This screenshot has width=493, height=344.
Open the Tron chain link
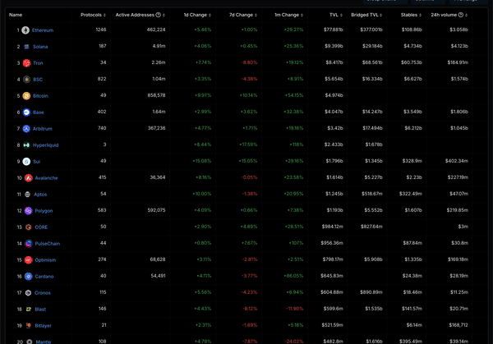pos(38,63)
